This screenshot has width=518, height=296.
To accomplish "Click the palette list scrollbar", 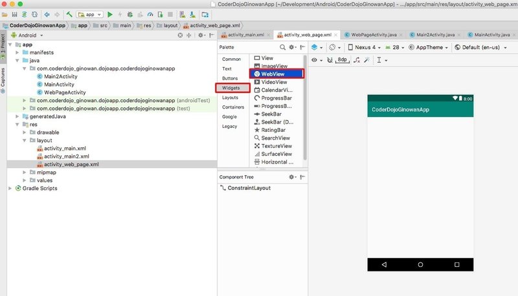I will [x=304, y=107].
